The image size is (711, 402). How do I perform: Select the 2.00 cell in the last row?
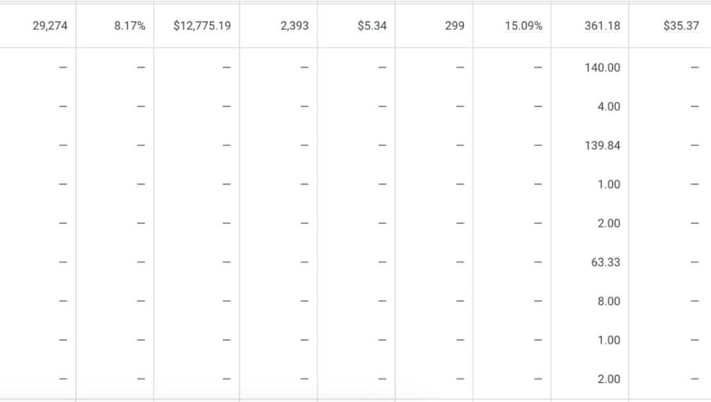point(609,379)
